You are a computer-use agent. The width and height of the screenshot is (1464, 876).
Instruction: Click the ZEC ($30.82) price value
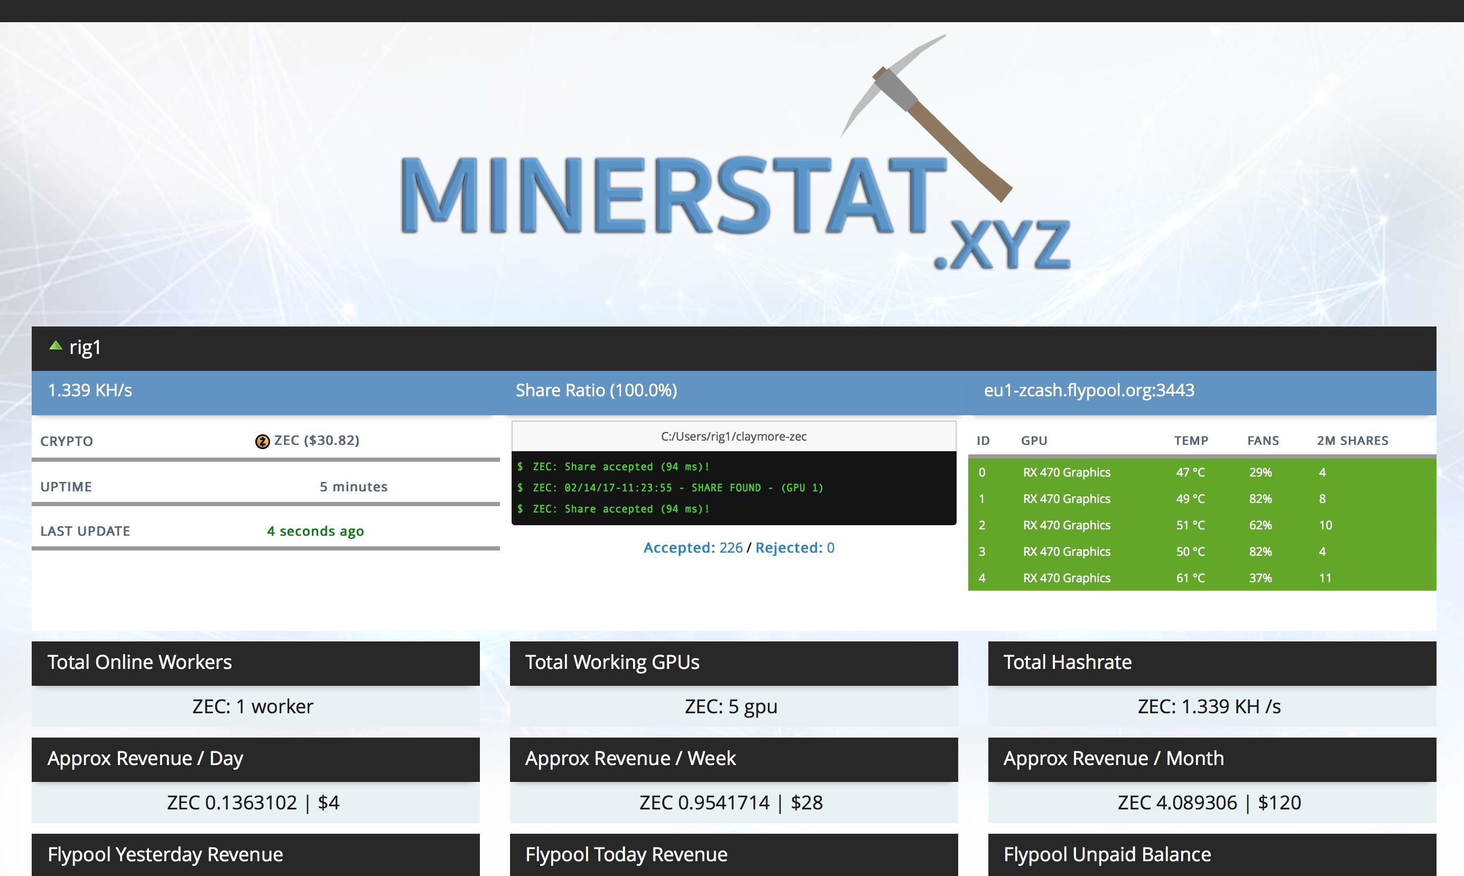tap(317, 440)
